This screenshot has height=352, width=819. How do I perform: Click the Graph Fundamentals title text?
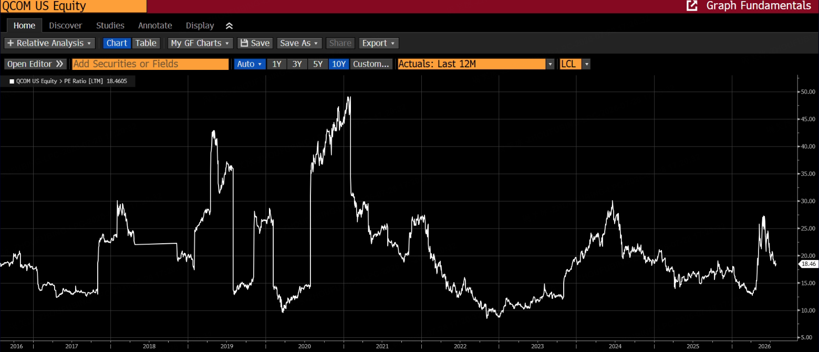tap(759, 6)
